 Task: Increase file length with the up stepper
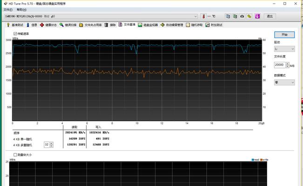pyautogui.click(x=287, y=64)
